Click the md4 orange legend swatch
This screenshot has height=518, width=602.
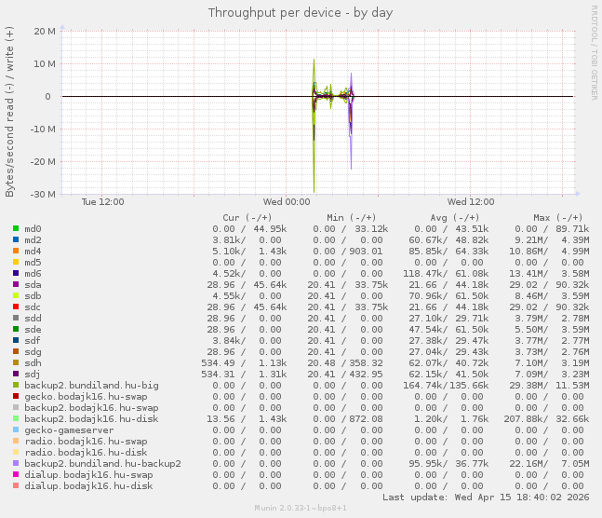[x=16, y=251]
